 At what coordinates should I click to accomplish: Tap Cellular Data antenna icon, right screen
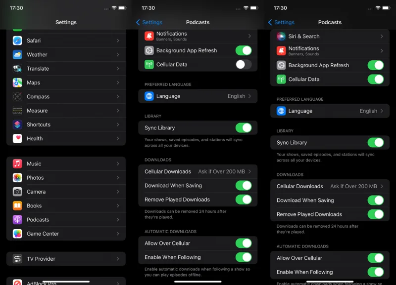(x=281, y=80)
